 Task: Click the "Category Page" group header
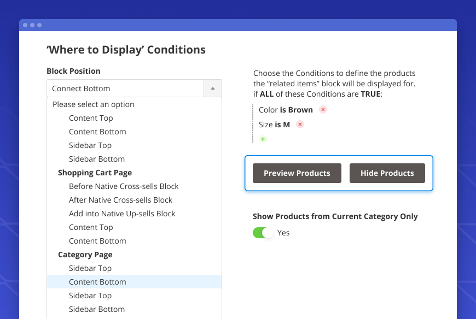coord(85,254)
